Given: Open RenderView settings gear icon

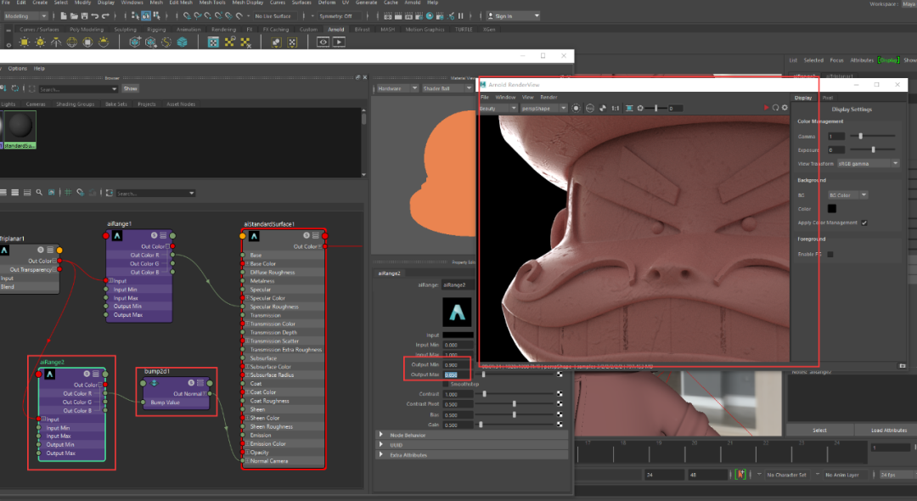Looking at the screenshot, I should (785, 108).
